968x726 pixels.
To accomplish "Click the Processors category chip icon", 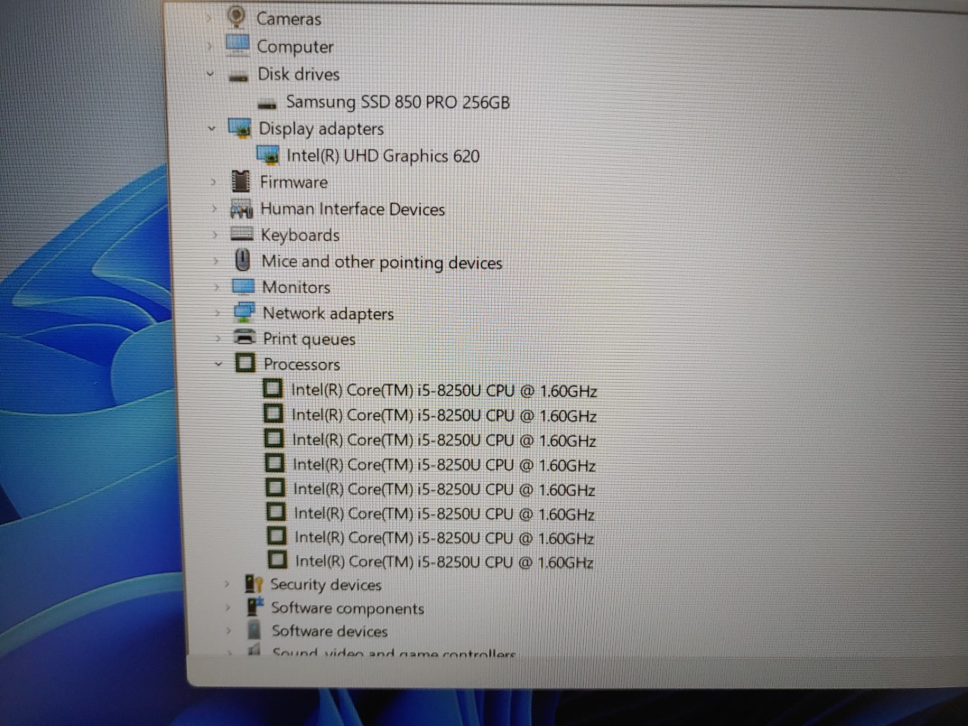I will [x=245, y=363].
